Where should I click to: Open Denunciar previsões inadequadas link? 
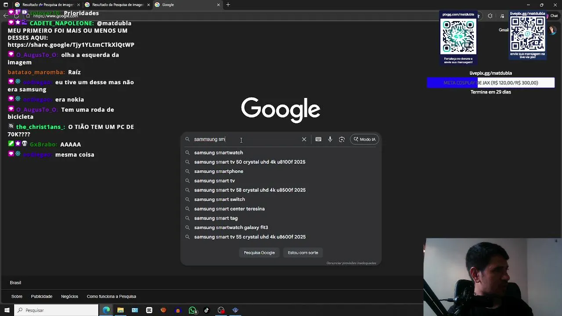point(351,263)
